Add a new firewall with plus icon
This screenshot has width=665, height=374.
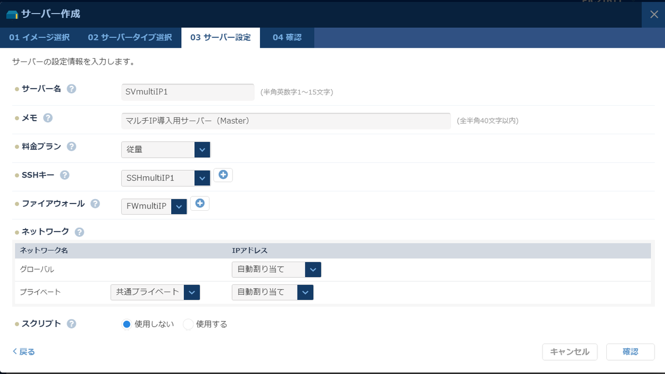(x=200, y=204)
